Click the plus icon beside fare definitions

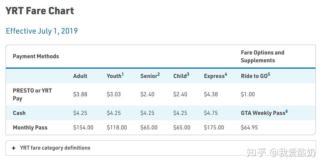pos(14,148)
